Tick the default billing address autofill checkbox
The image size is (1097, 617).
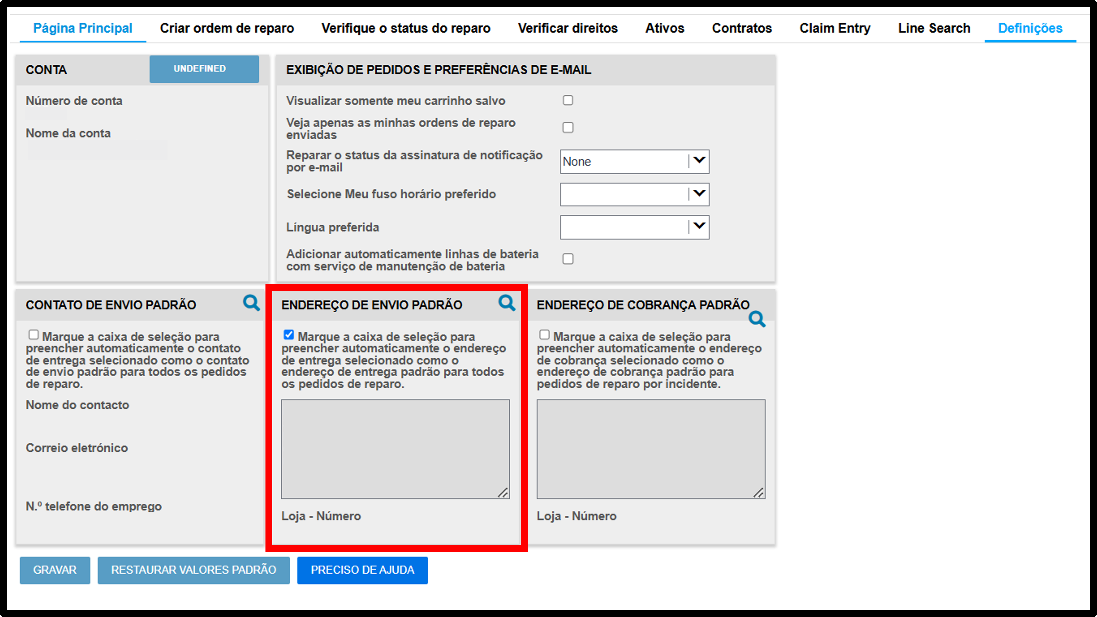click(544, 335)
